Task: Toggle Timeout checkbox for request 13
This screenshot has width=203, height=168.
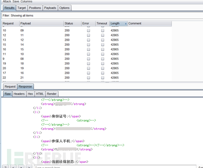Action: 103,40
